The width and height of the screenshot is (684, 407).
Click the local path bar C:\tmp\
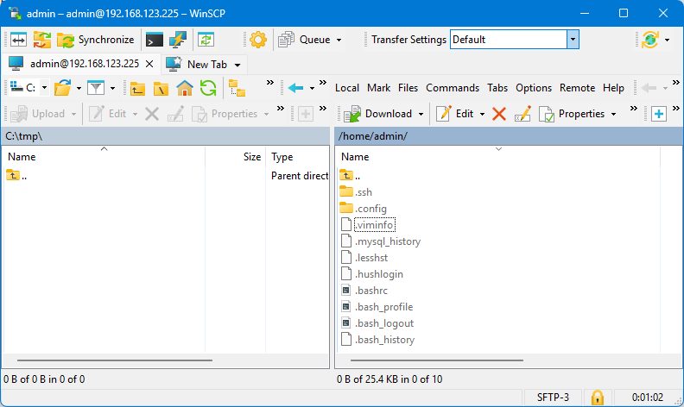pyautogui.click(x=166, y=136)
